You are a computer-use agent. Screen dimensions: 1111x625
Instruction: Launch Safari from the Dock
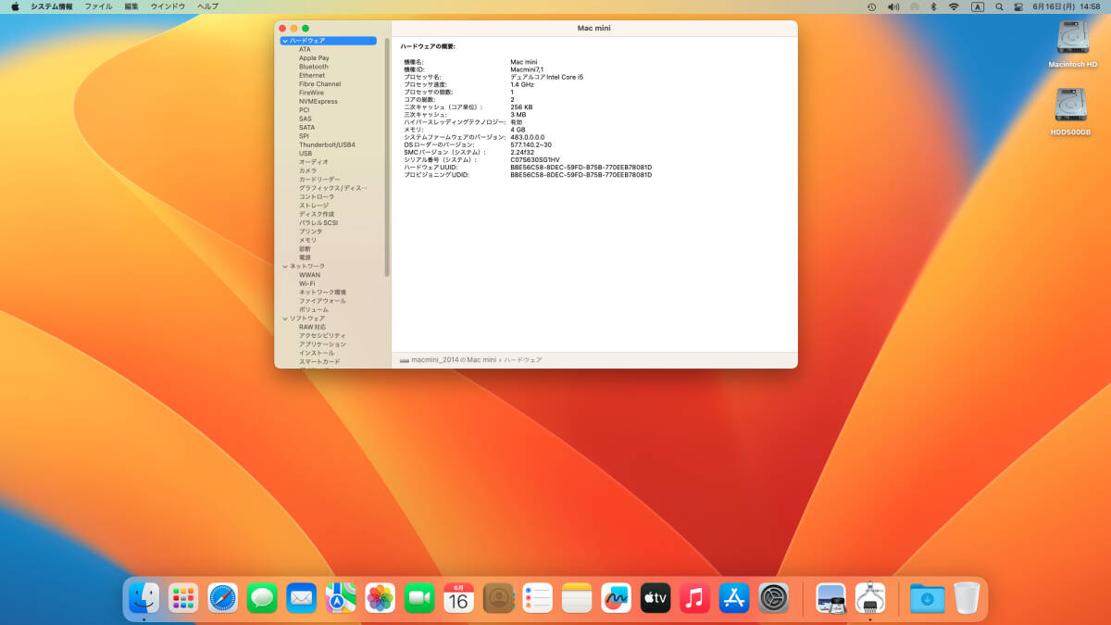click(223, 598)
